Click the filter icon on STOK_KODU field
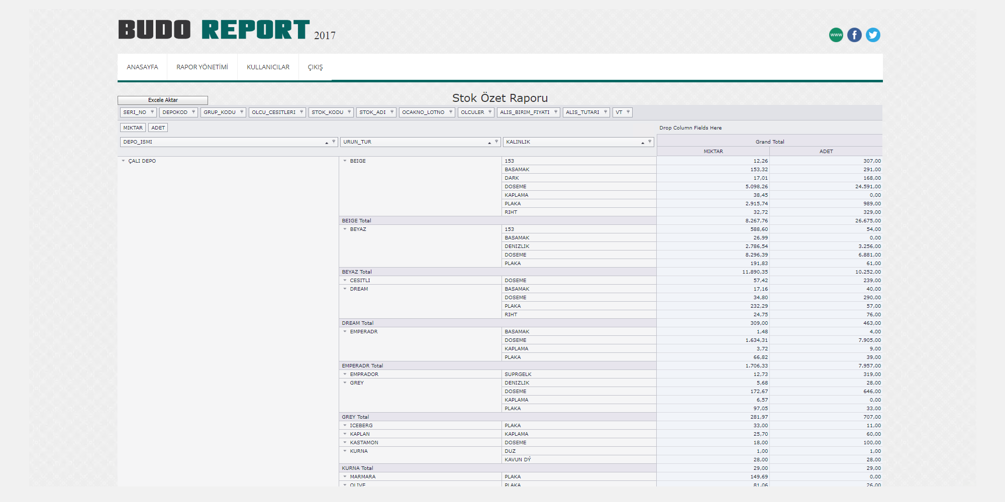 [349, 112]
